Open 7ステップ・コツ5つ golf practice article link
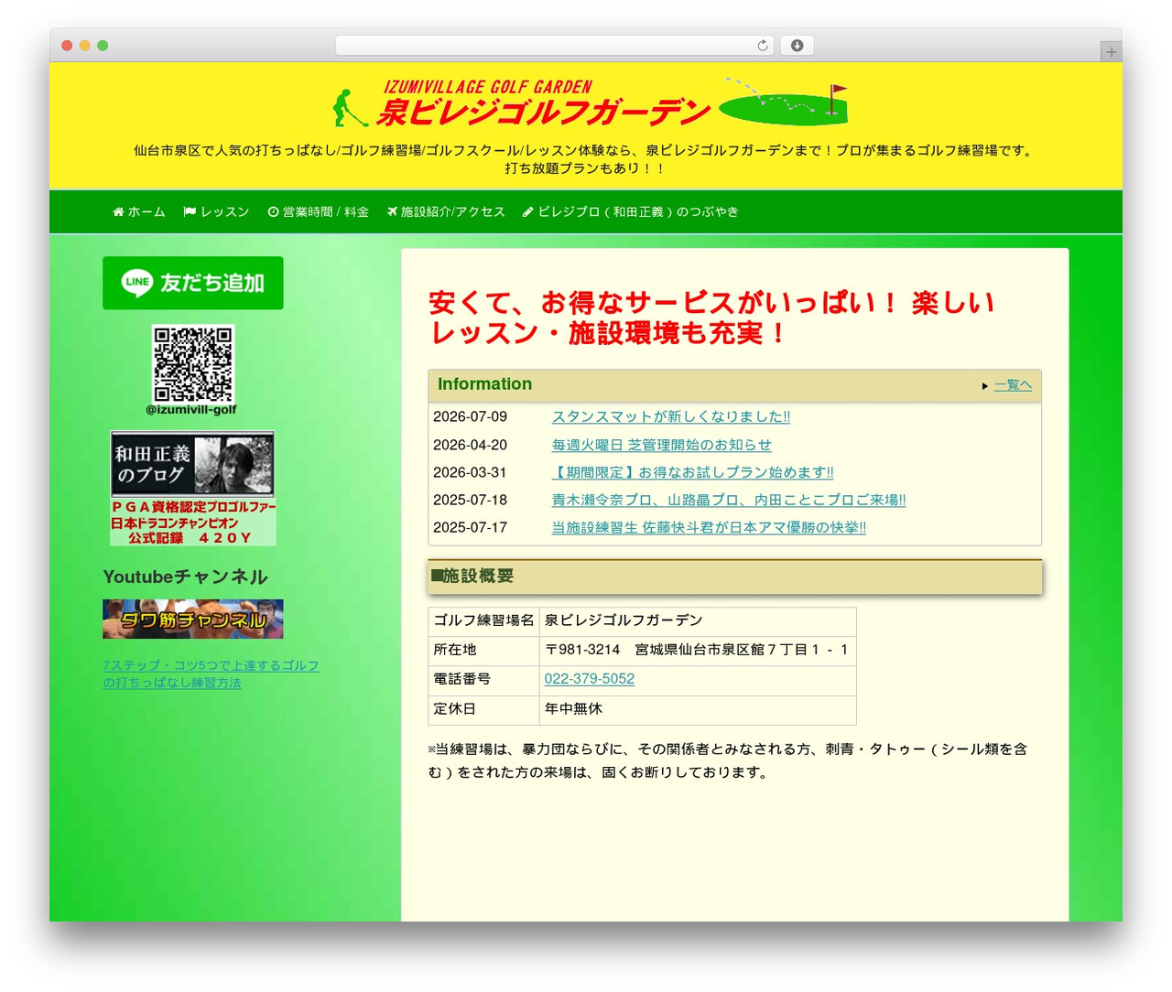Screen dimensions: 1172x992 [211, 674]
